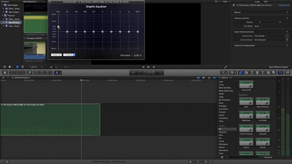Open the Titles browser T icon

click(263, 73)
